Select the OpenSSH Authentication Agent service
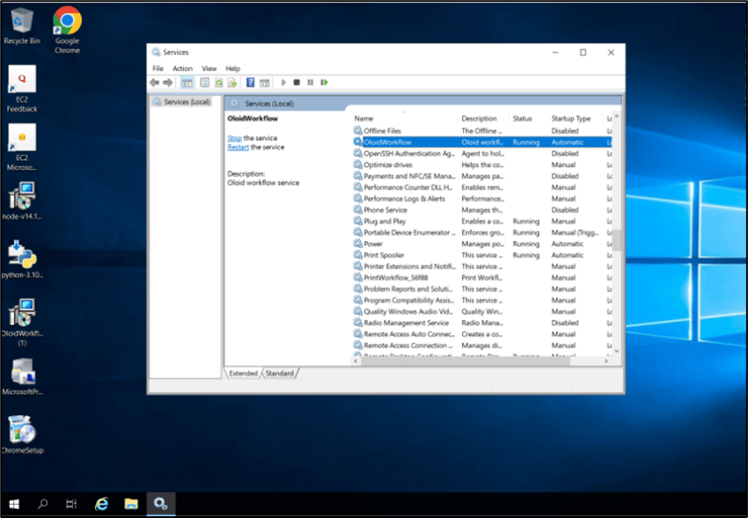Screen dimensions: 748x518 click(x=482, y=153)
